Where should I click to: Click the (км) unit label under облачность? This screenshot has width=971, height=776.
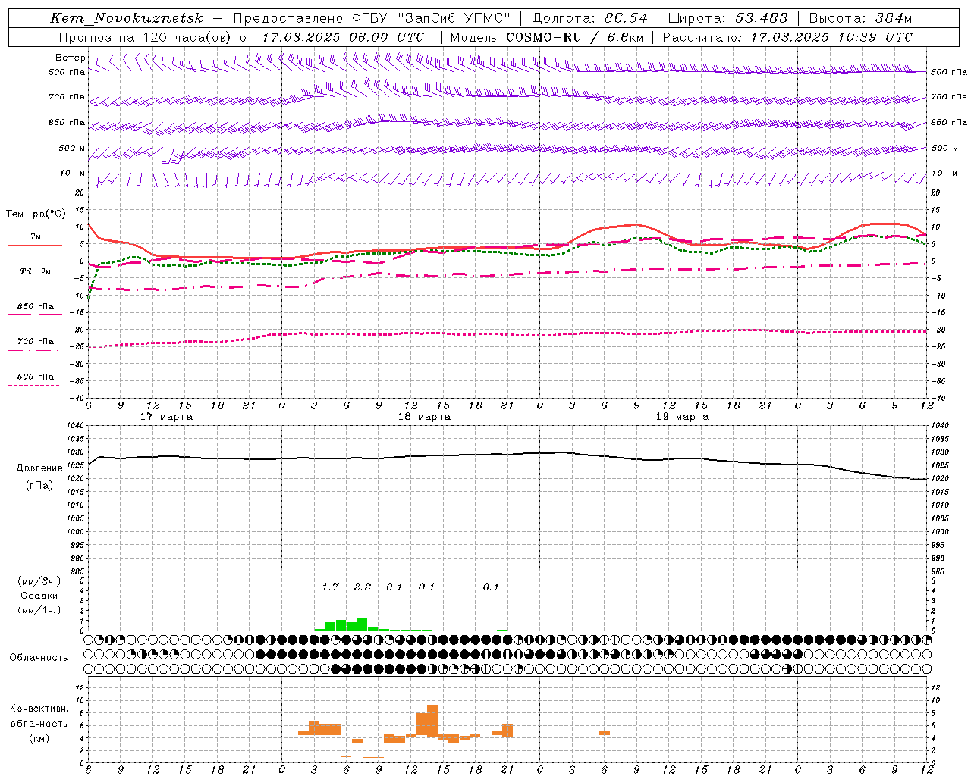[39, 738]
